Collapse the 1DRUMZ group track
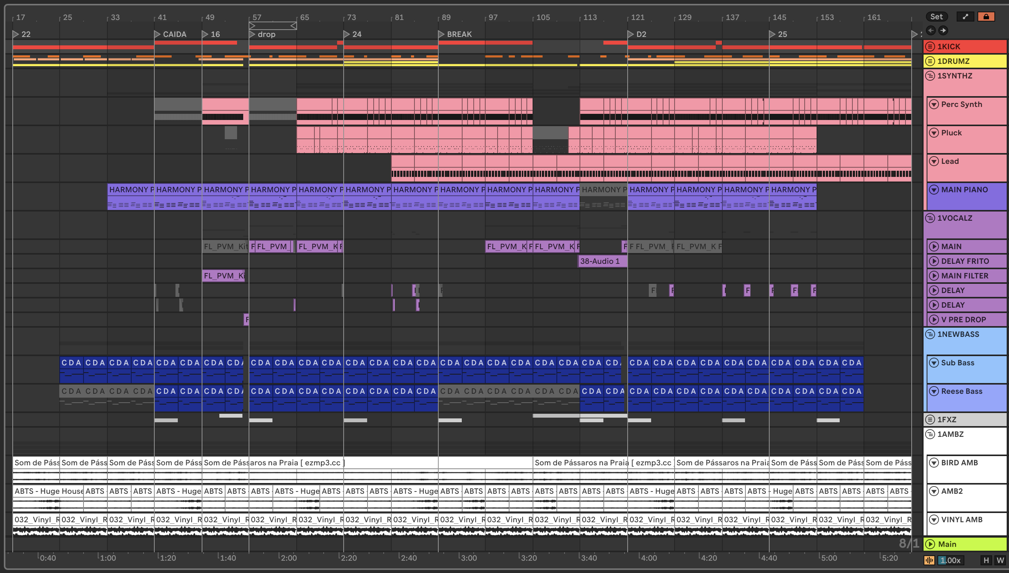This screenshot has width=1009, height=573. (x=930, y=61)
